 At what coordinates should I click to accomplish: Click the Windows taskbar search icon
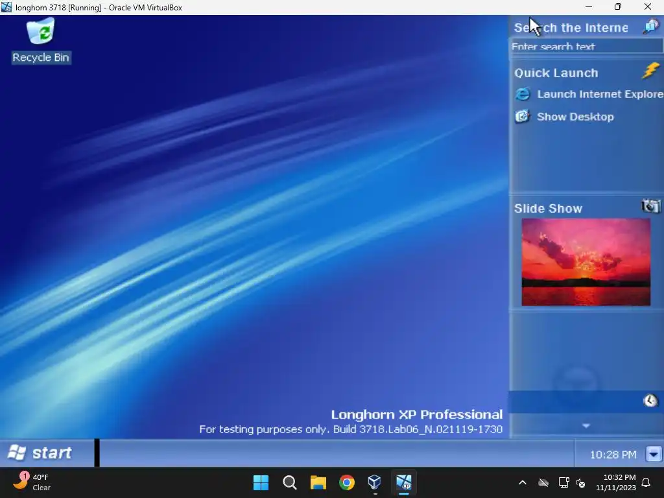290,482
